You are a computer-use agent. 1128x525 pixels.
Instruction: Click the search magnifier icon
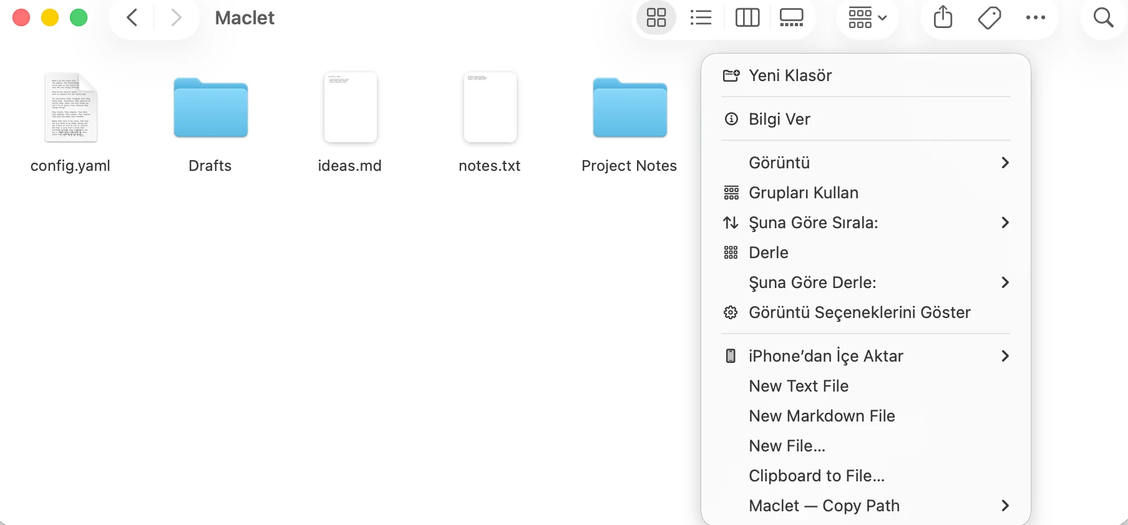pos(1104,17)
